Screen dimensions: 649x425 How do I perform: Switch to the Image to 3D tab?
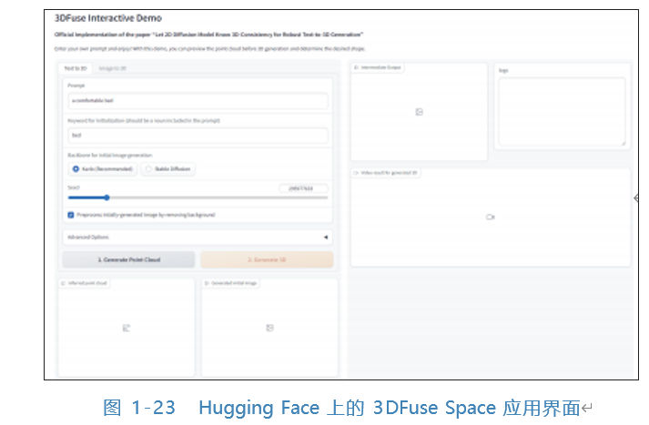[112, 68]
